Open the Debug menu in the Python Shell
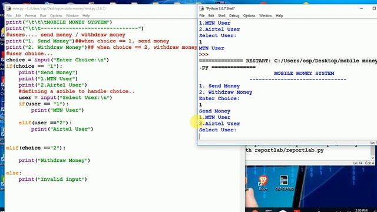377x212 pixels. [234, 16]
